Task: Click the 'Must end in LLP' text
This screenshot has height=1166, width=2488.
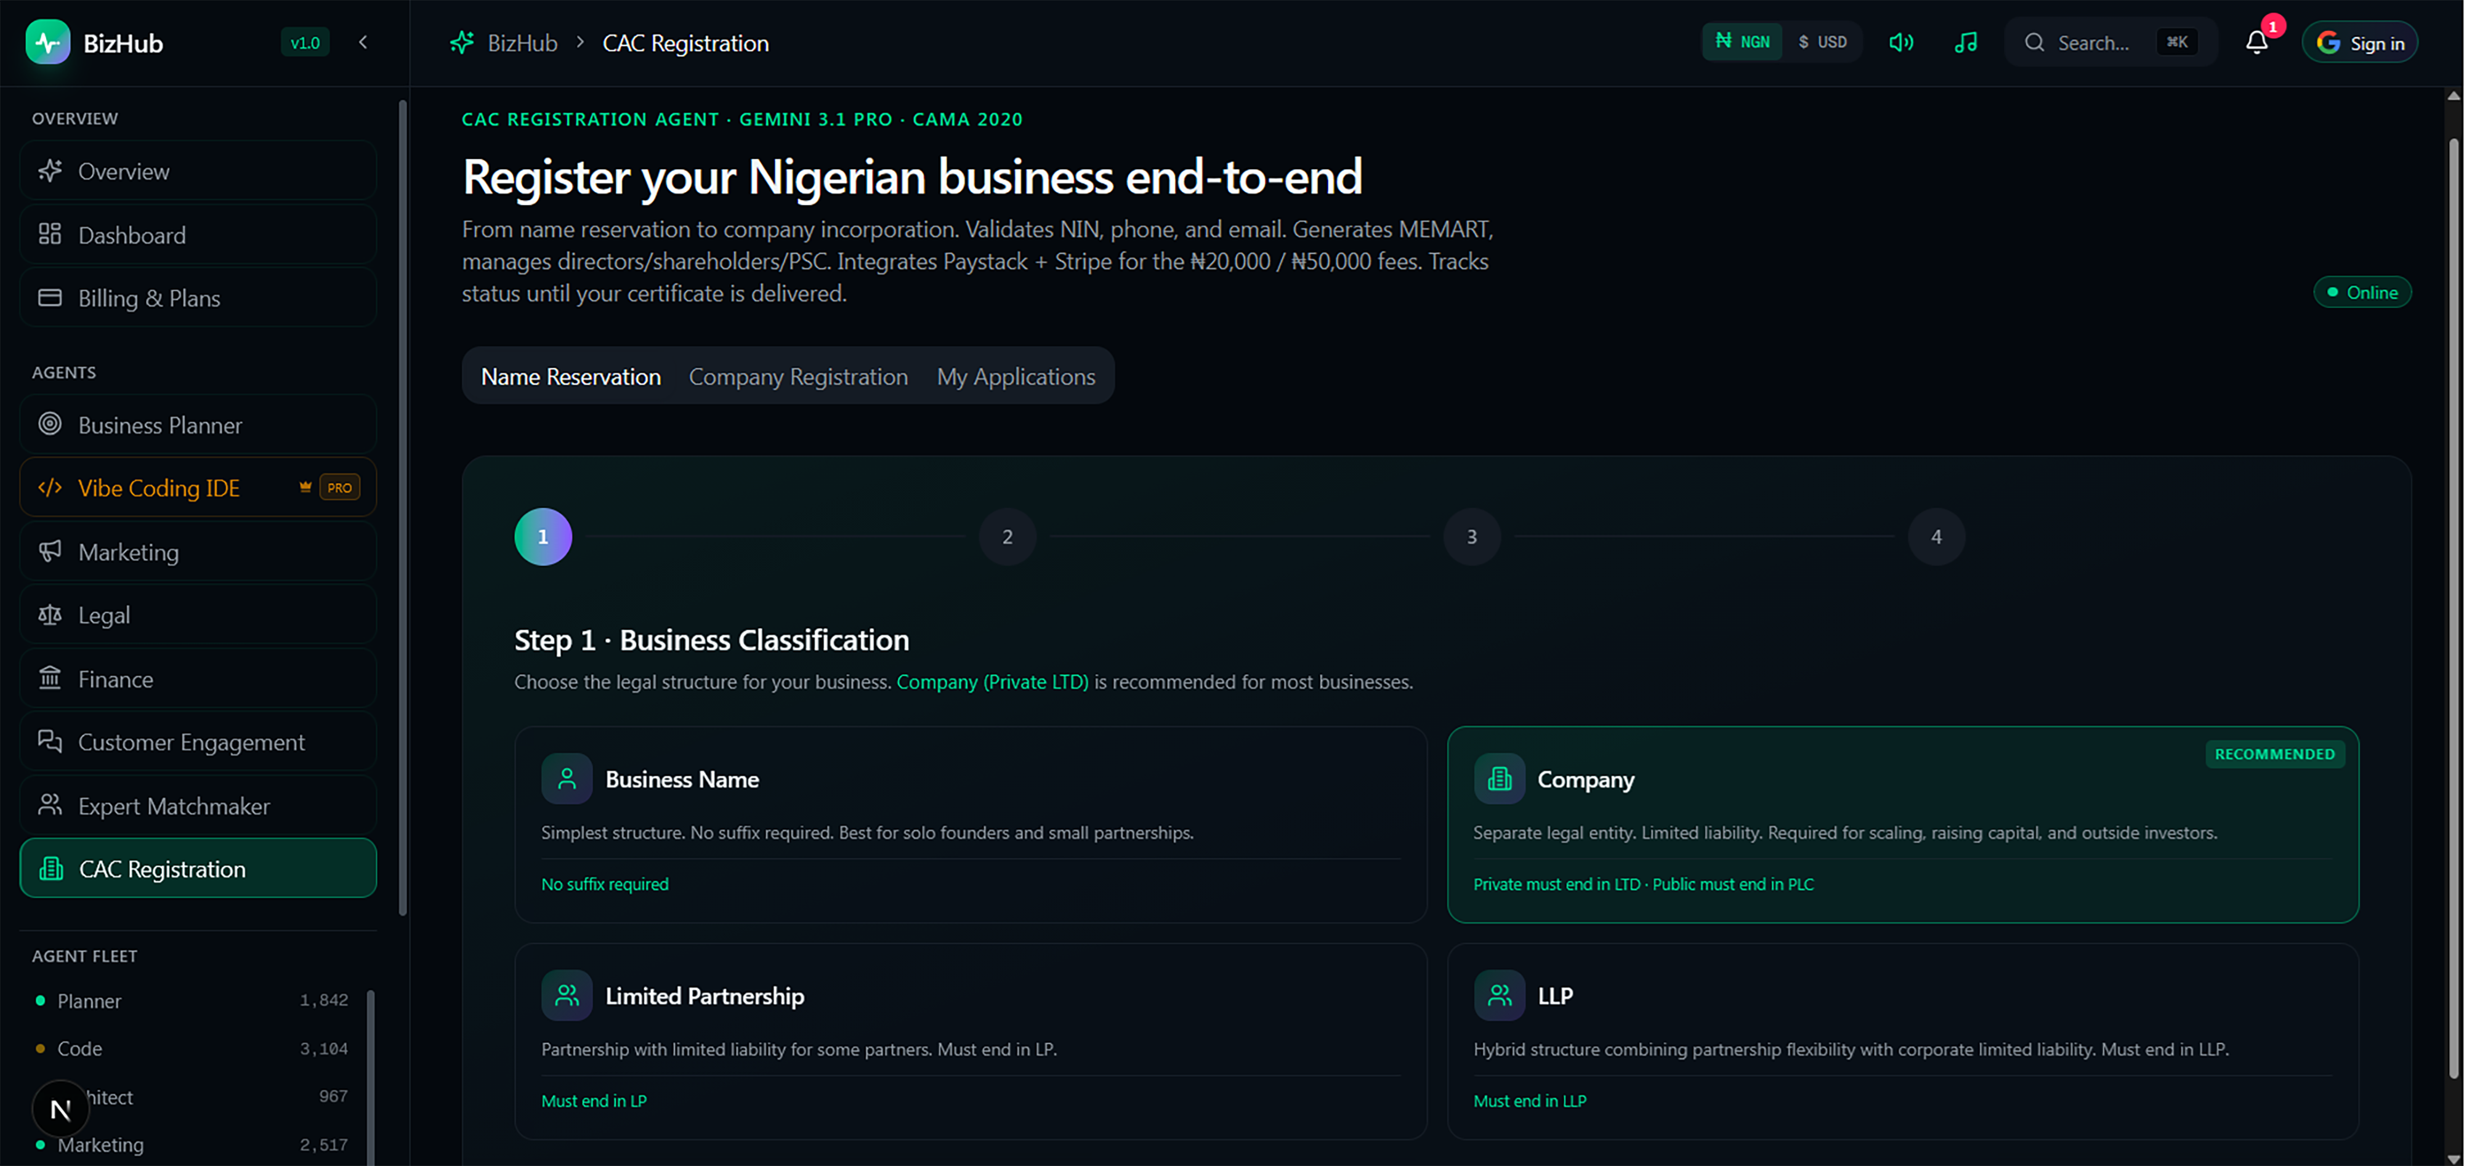Action: click(x=1530, y=1101)
